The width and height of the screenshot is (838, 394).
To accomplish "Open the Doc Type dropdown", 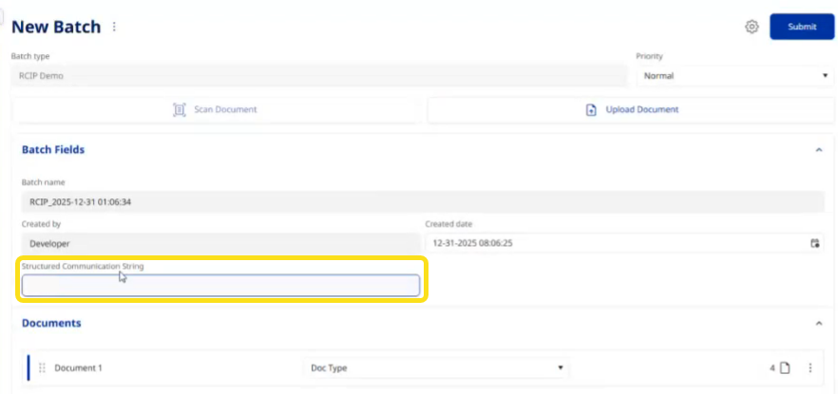I will pos(437,367).
